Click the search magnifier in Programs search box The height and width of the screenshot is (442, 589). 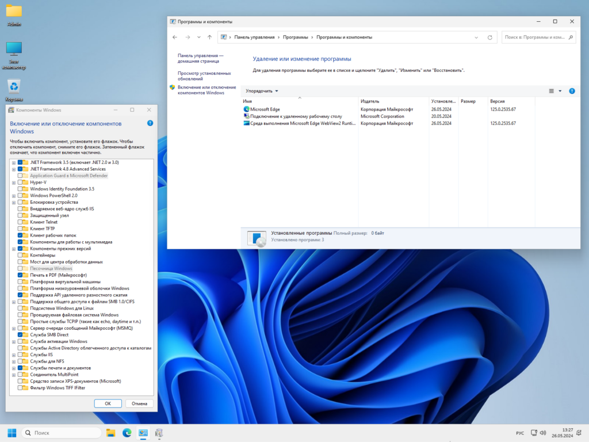click(571, 37)
